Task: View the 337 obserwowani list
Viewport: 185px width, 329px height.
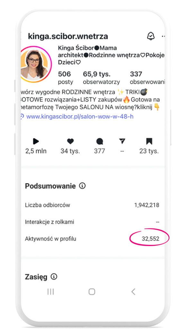Action: 147,78
